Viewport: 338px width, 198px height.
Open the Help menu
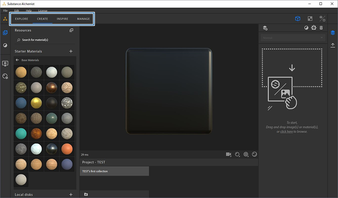[x=29, y=11]
